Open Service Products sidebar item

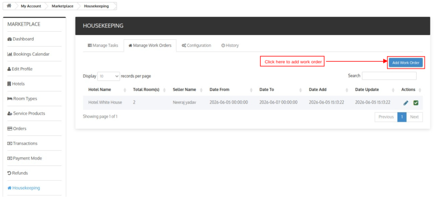tap(26, 114)
